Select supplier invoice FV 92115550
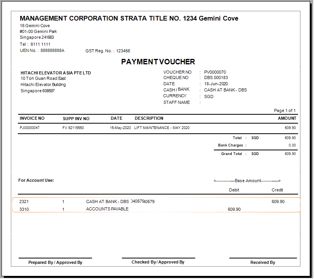Screen dimensions: 314x279 click(73, 128)
